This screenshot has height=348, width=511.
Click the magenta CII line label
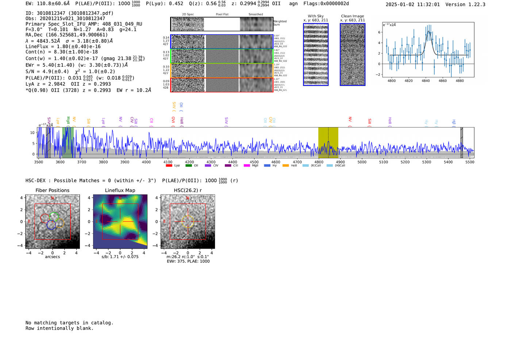coord(151,122)
